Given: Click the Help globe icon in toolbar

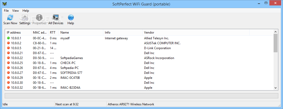Looking at the screenshot, I should coord(71,18).
